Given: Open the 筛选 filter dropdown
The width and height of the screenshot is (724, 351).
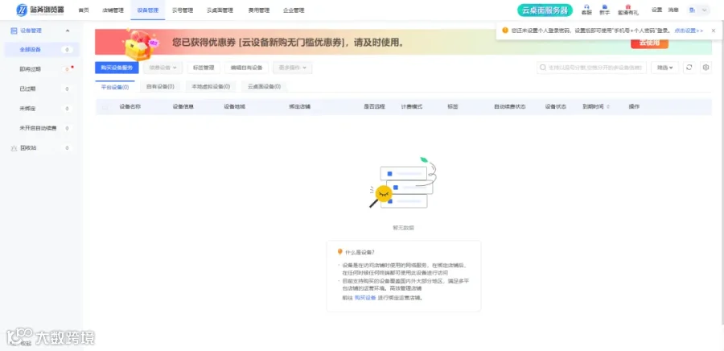Looking at the screenshot, I should [x=665, y=68].
